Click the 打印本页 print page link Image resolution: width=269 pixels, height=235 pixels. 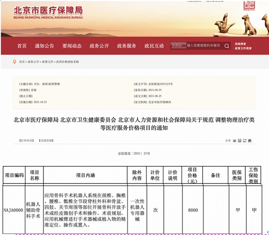[x=26, y=141]
